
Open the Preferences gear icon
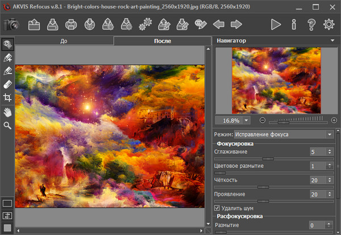328,24
